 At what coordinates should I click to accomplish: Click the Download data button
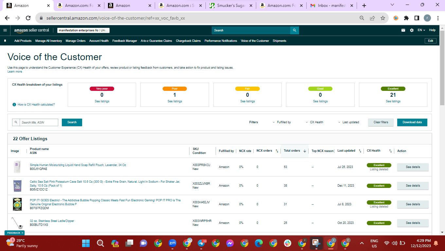click(412, 122)
